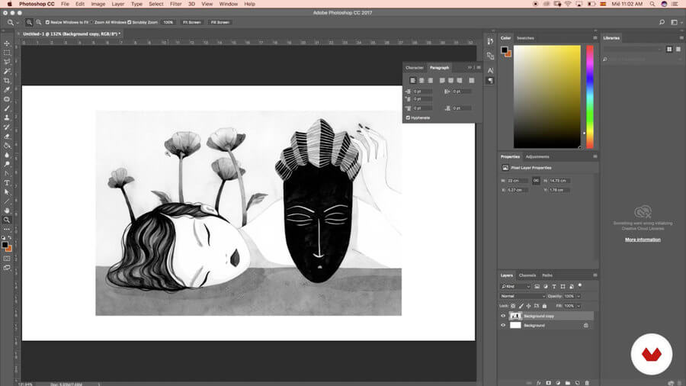Click the Background layer thumbnail

coord(515,325)
